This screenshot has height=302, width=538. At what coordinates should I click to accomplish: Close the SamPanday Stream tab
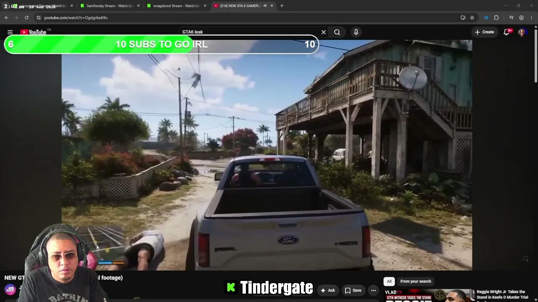pos(138,6)
